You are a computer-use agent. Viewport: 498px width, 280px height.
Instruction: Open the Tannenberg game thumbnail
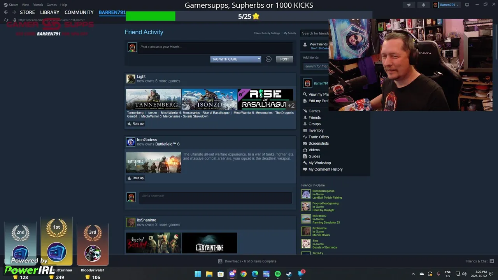[x=153, y=99]
